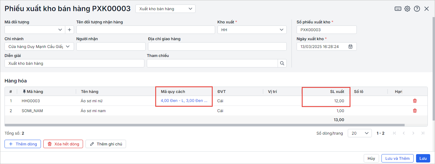Viewport: 435px width, 164px height.
Task: Open the Mã quy cách link for HH00003
Action: (x=184, y=101)
